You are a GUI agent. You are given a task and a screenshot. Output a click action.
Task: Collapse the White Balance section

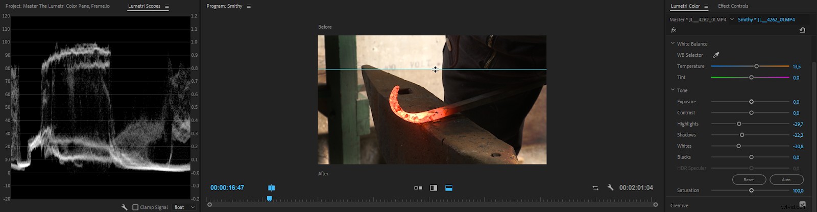pos(673,43)
